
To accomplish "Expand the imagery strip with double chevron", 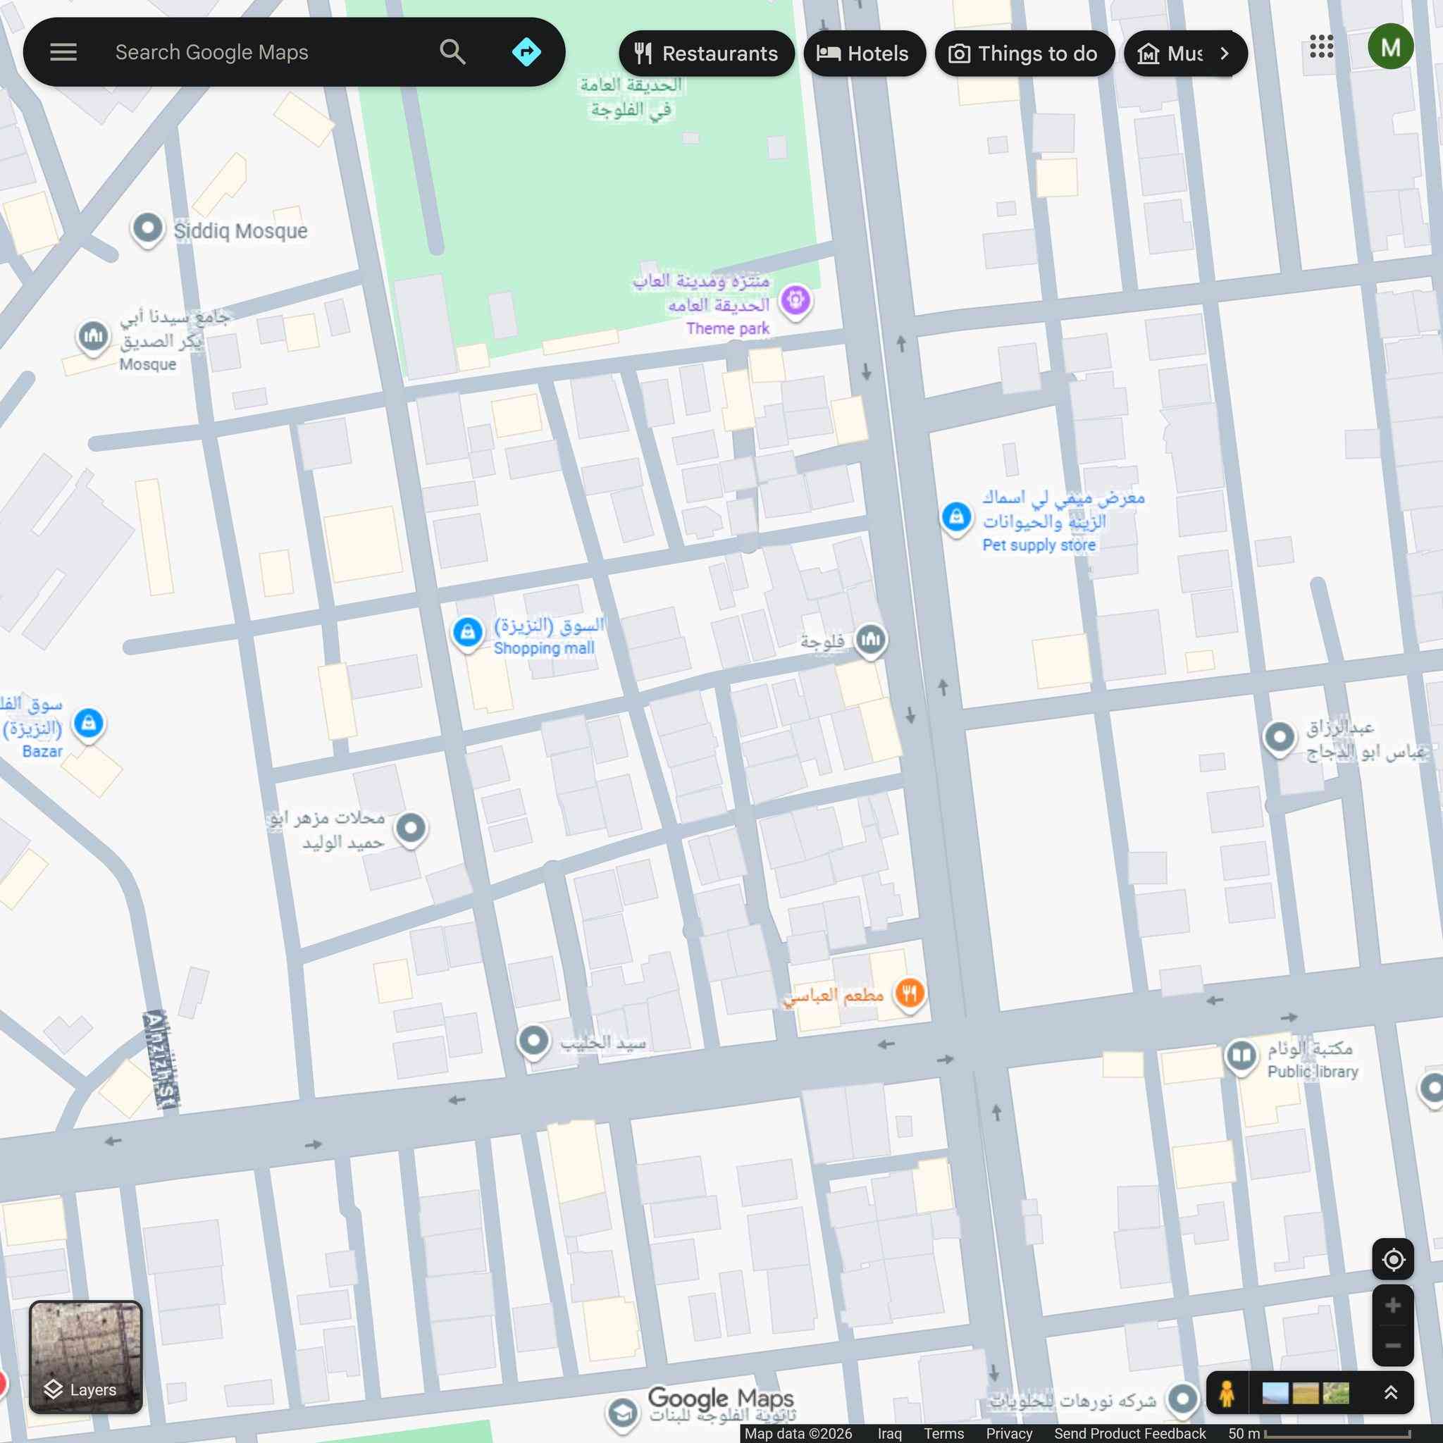I will click(1391, 1392).
